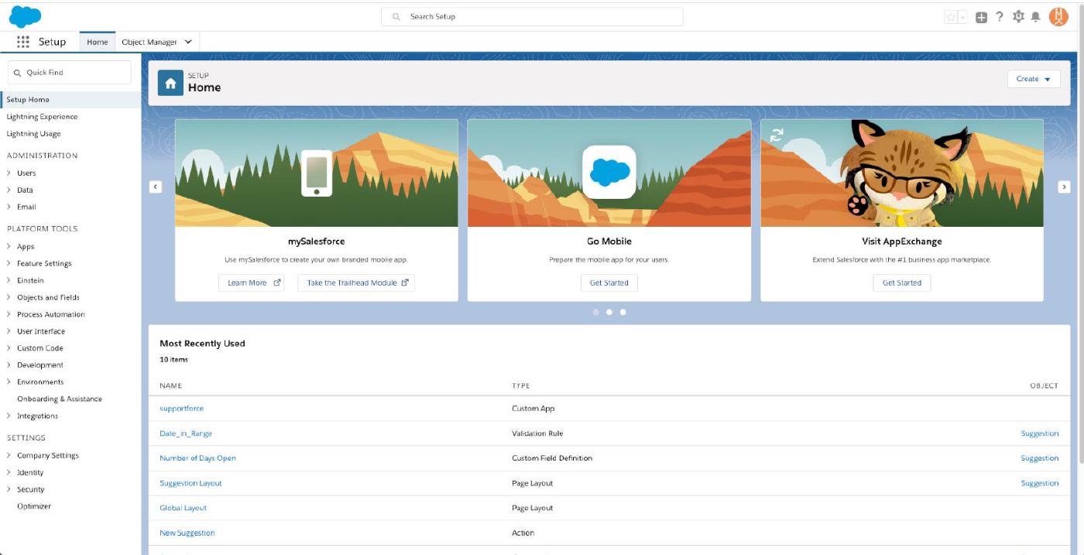Image resolution: width=1084 pixels, height=555 pixels.
Task: Open the Create dropdown
Action: (x=1033, y=79)
